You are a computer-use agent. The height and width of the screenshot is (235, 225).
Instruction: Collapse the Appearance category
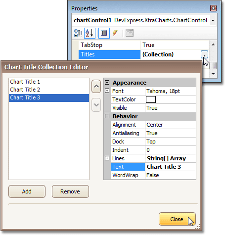pos(107,82)
